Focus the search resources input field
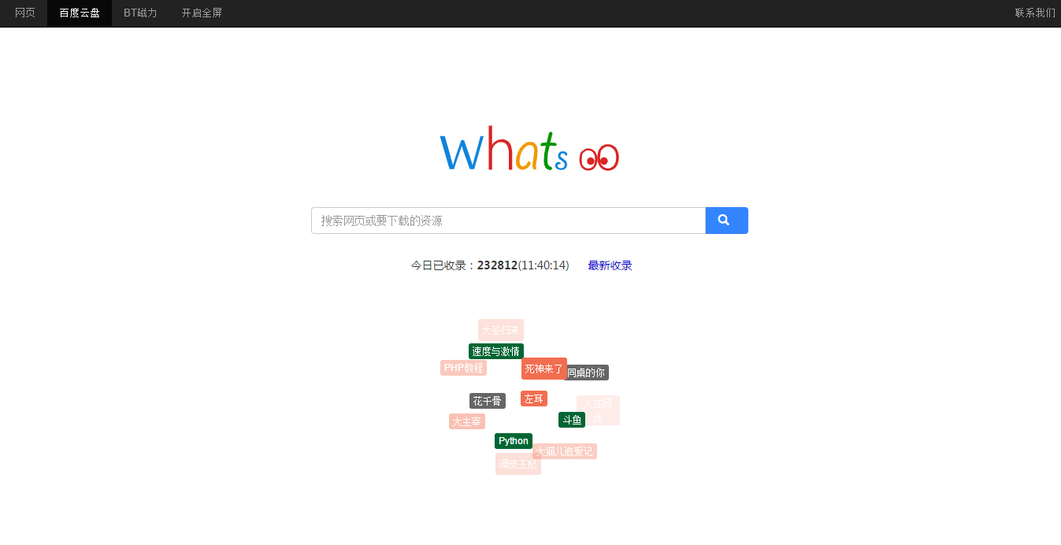This screenshot has width=1061, height=545. coord(508,221)
